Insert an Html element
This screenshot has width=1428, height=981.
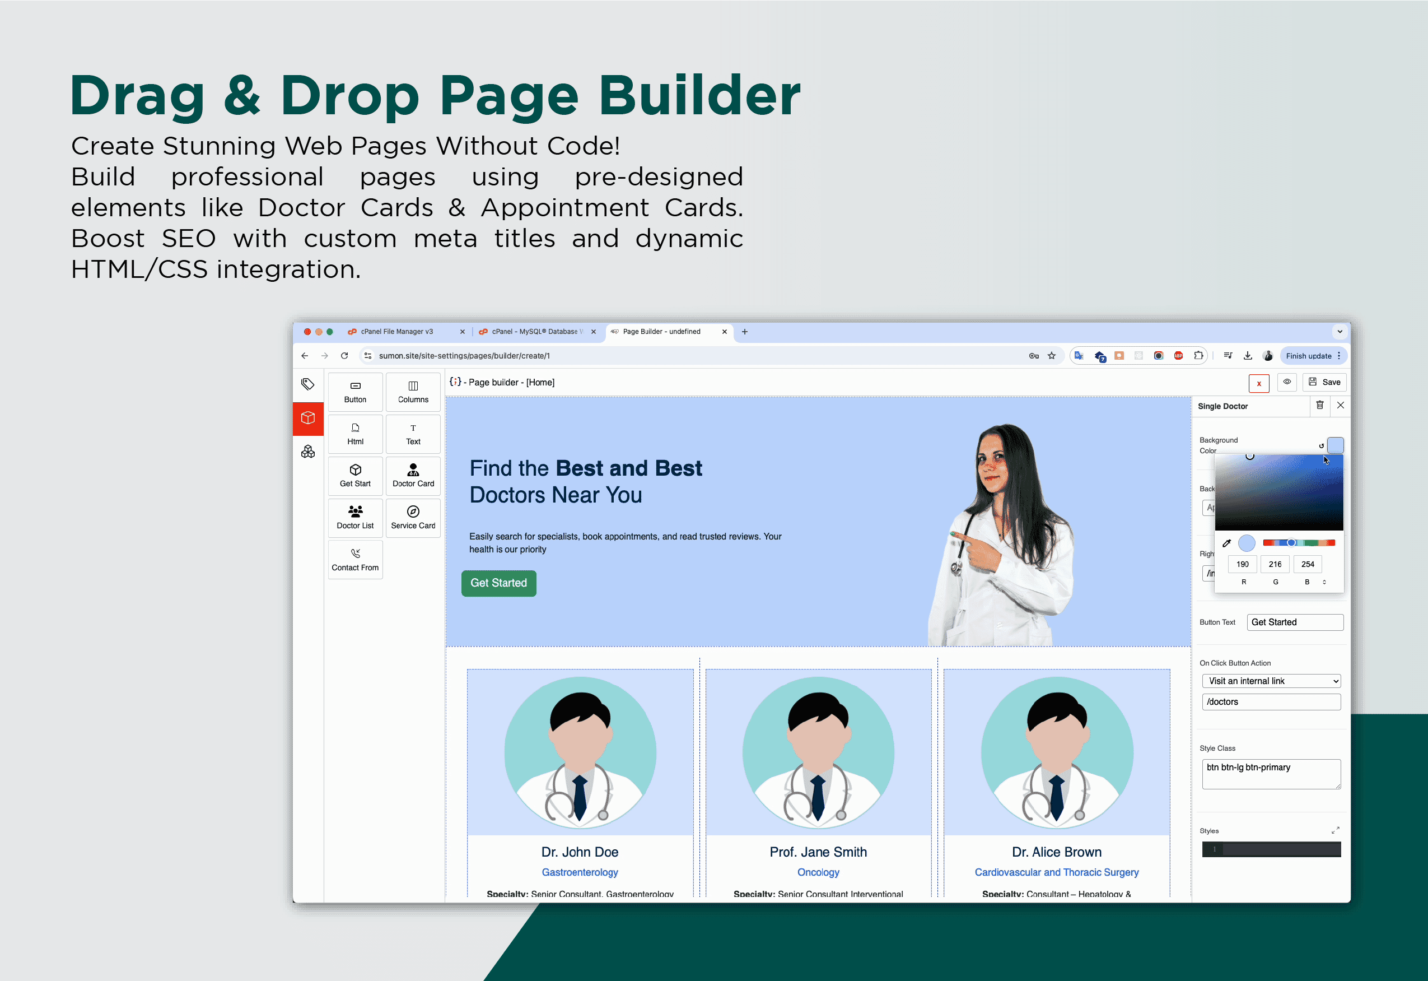[355, 433]
